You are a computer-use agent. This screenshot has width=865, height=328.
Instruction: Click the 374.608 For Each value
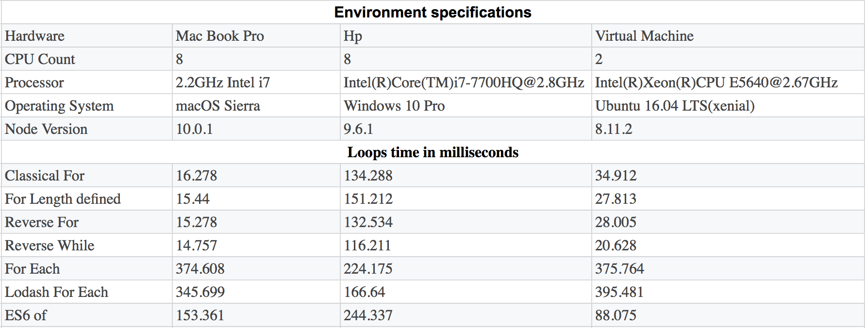[x=256, y=268]
